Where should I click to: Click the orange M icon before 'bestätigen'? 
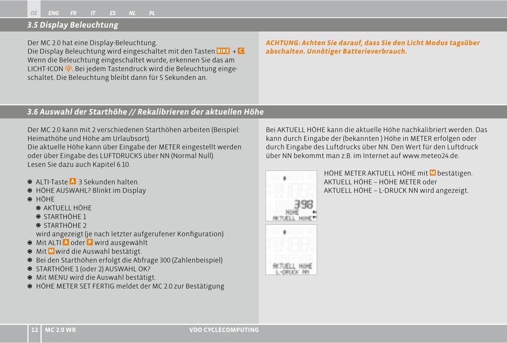(433, 173)
